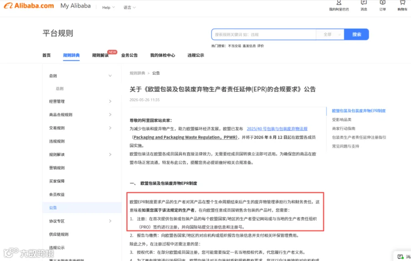Open the 我的体检中心 tab
This screenshot has width=411, height=261.
coord(163,55)
